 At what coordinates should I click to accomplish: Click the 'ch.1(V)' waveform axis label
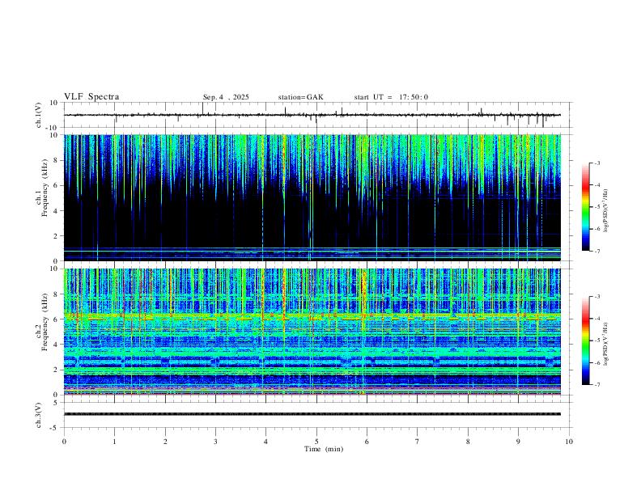point(39,115)
